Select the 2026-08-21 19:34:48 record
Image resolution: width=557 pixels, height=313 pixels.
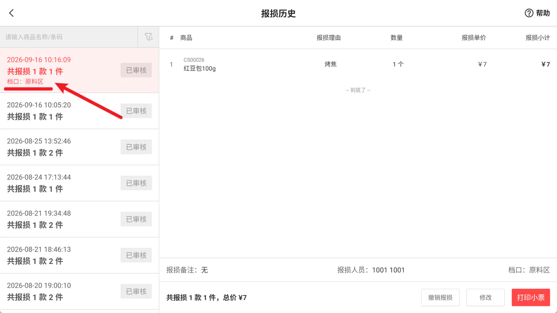point(79,219)
